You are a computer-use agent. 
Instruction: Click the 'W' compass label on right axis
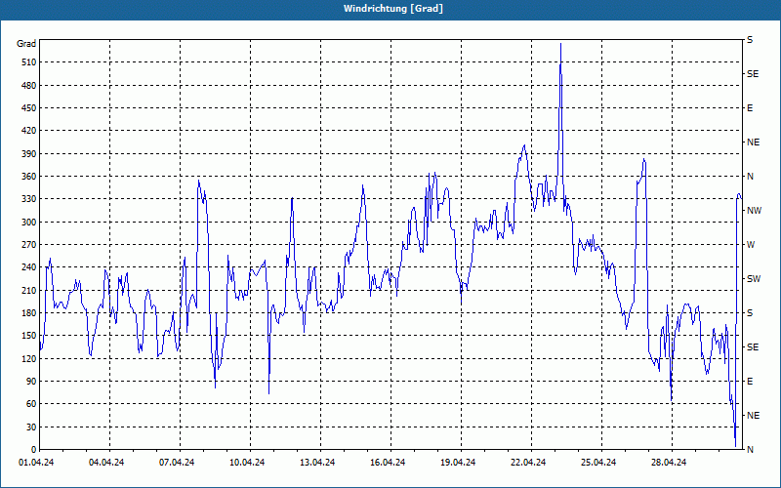[751, 245]
